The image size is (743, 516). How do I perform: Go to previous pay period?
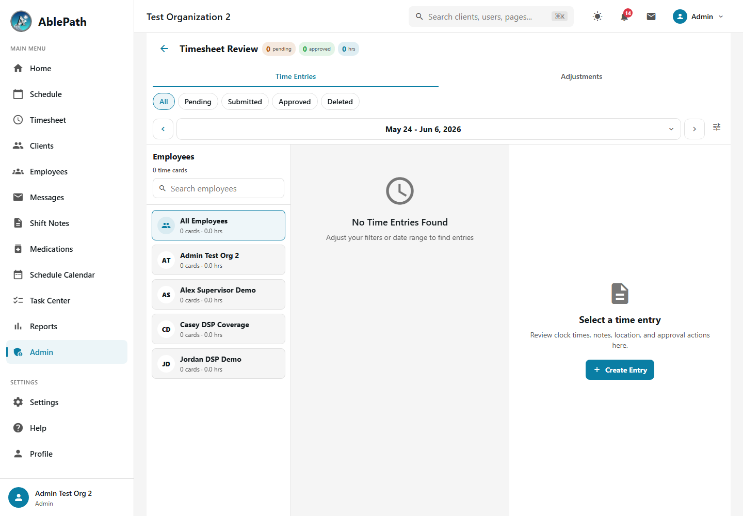(x=163, y=129)
